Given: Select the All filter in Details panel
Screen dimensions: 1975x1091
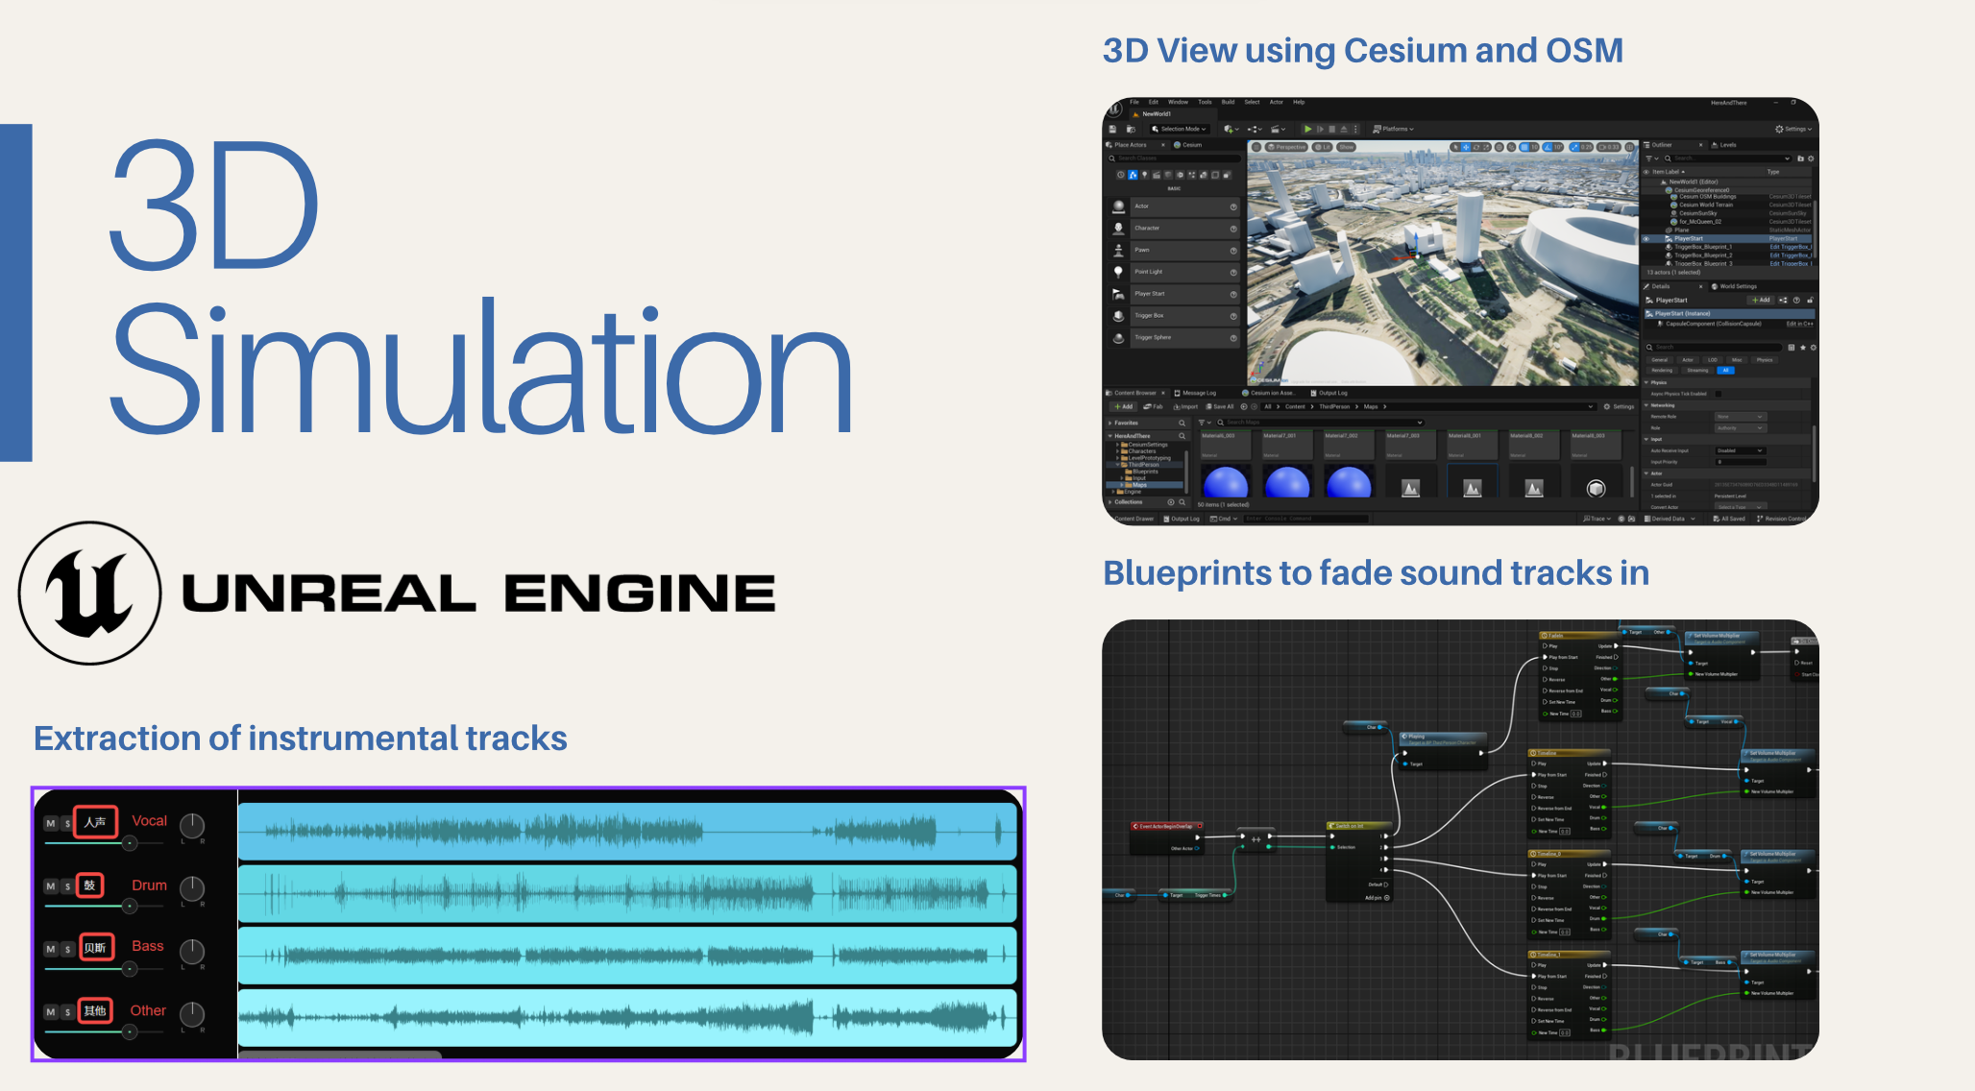Looking at the screenshot, I should (x=1726, y=370).
